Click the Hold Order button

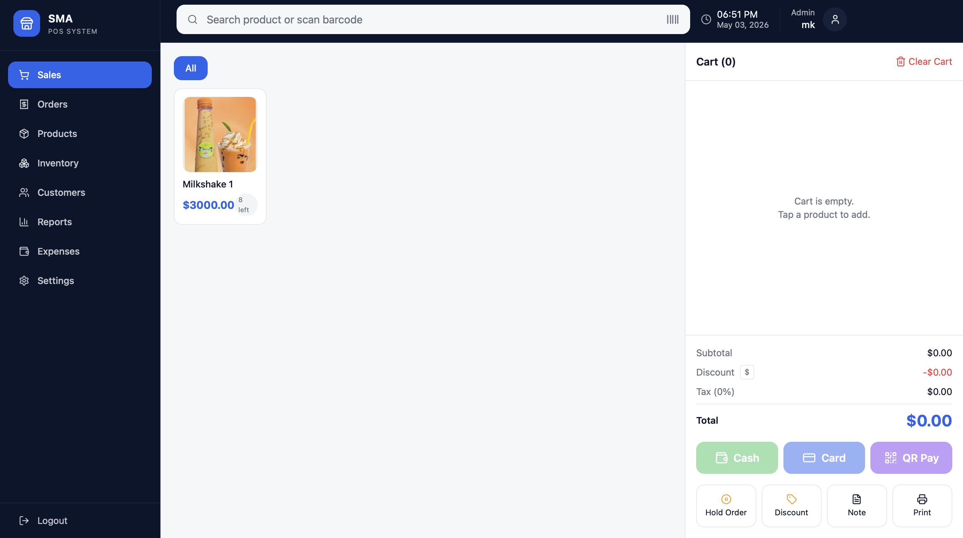coord(726,506)
